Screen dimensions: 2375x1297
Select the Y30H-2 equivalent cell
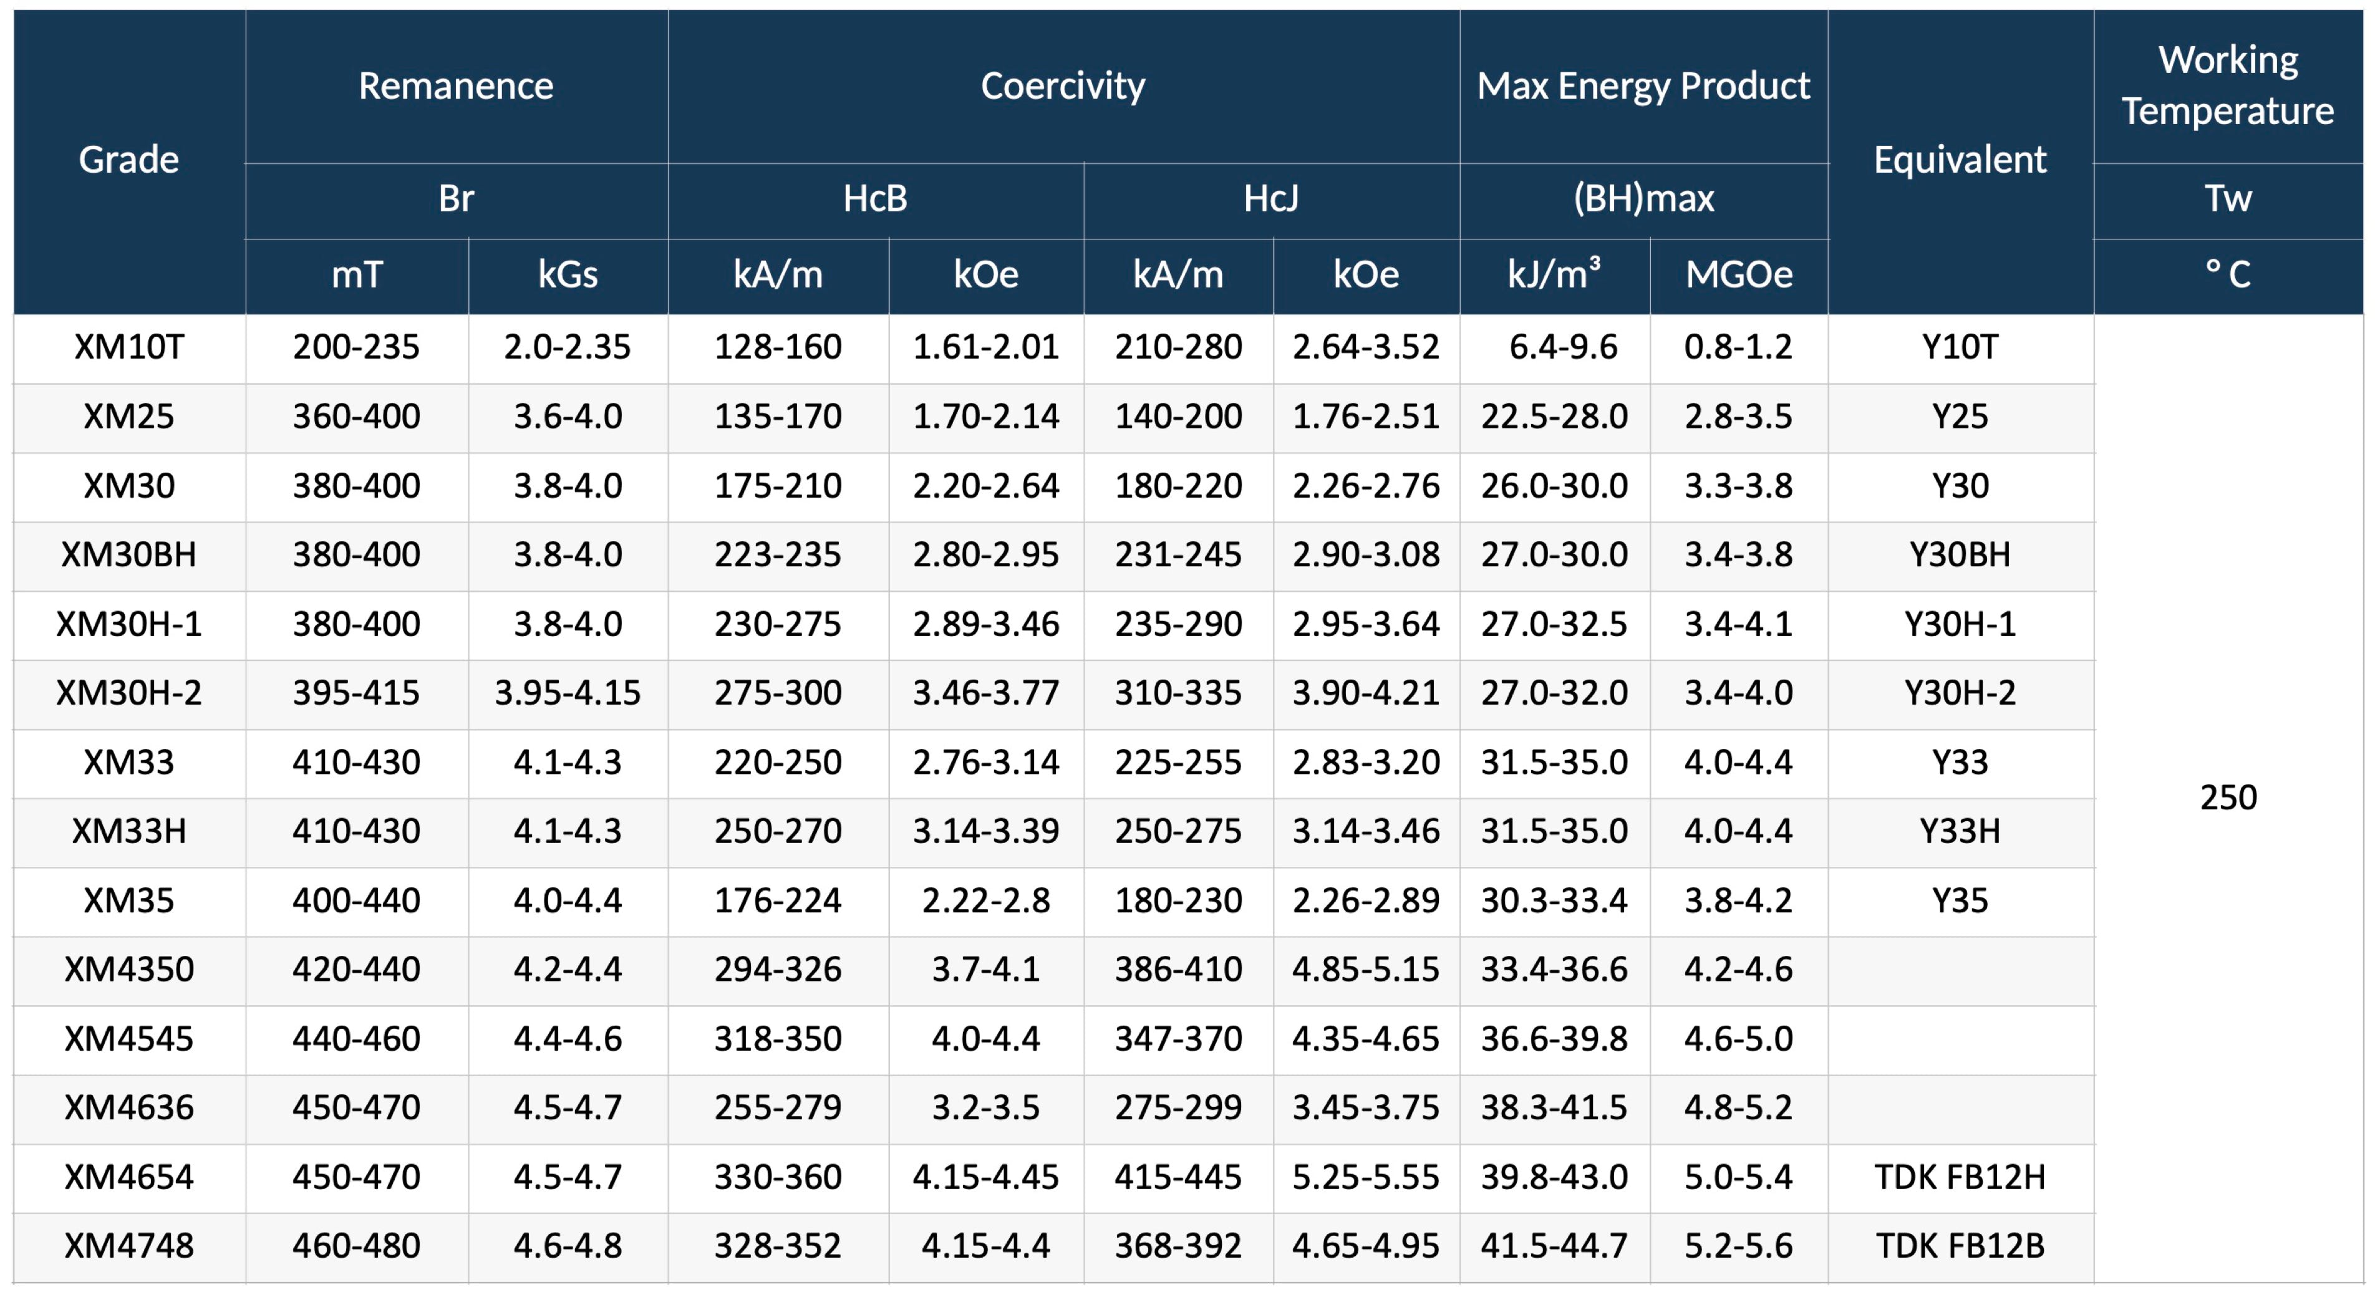click(1959, 693)
